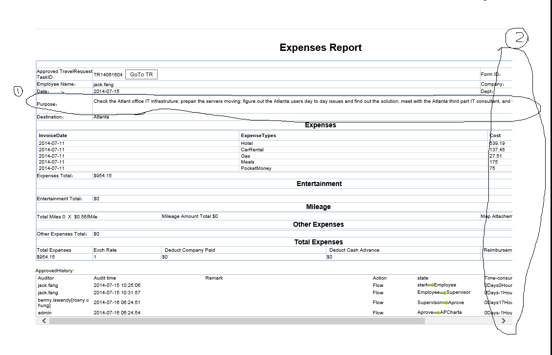Click the Entertainment Total $0 value
The width and height of the screenshot is (552, 355).
96,199
